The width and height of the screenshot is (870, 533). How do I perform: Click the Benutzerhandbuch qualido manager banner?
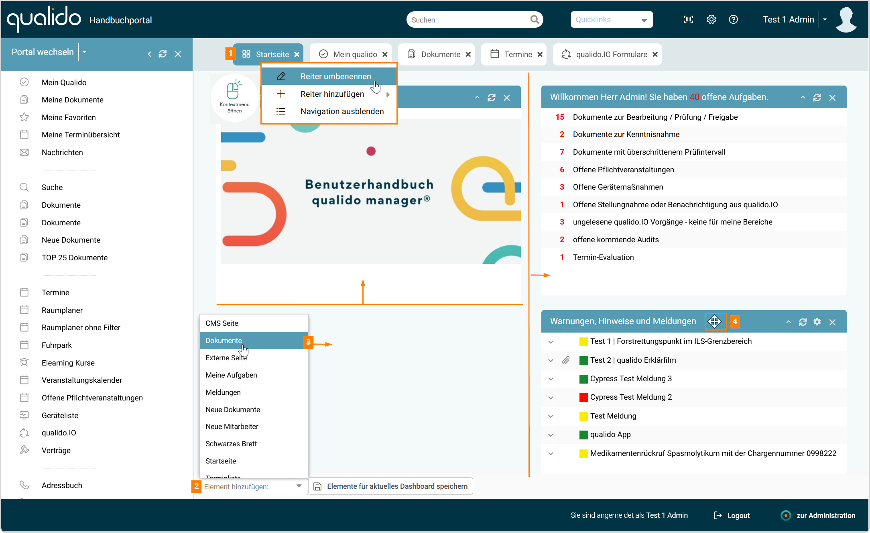pos(371,192)
